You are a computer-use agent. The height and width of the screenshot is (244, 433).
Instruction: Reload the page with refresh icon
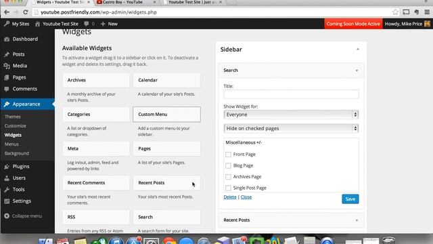click(x=26, y=12)
